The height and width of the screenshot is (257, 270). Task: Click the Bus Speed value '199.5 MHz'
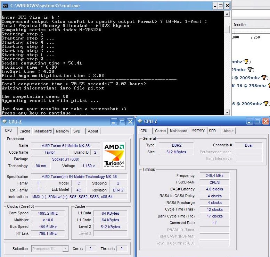point(48,227)
